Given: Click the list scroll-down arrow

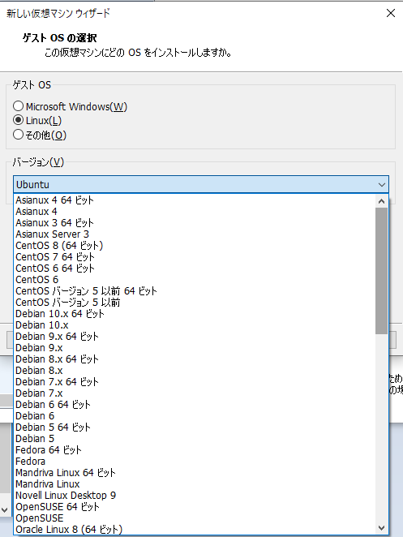Looking at the screenshot, I should (381, 528).
